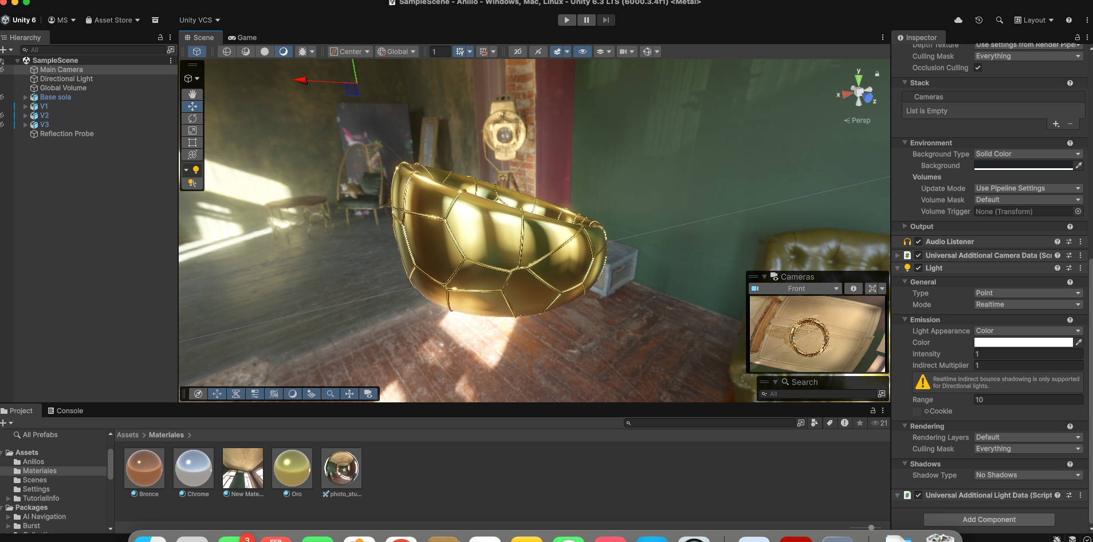Open the Center pivot mode dropdown
The width and height of the screenshot is (1093, 542).
tap(350, 52)
